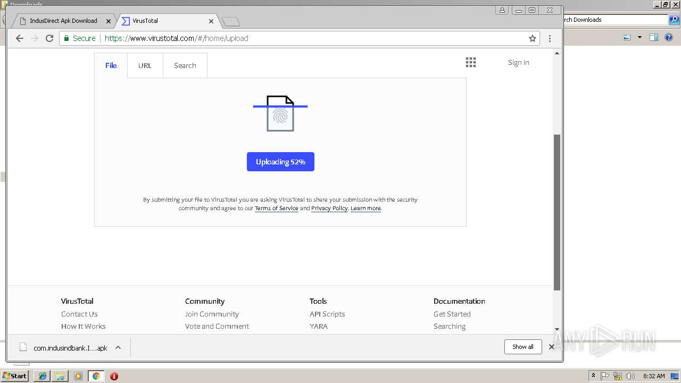Click the network tray icon
681x383 pixels.
coord(618,376)
